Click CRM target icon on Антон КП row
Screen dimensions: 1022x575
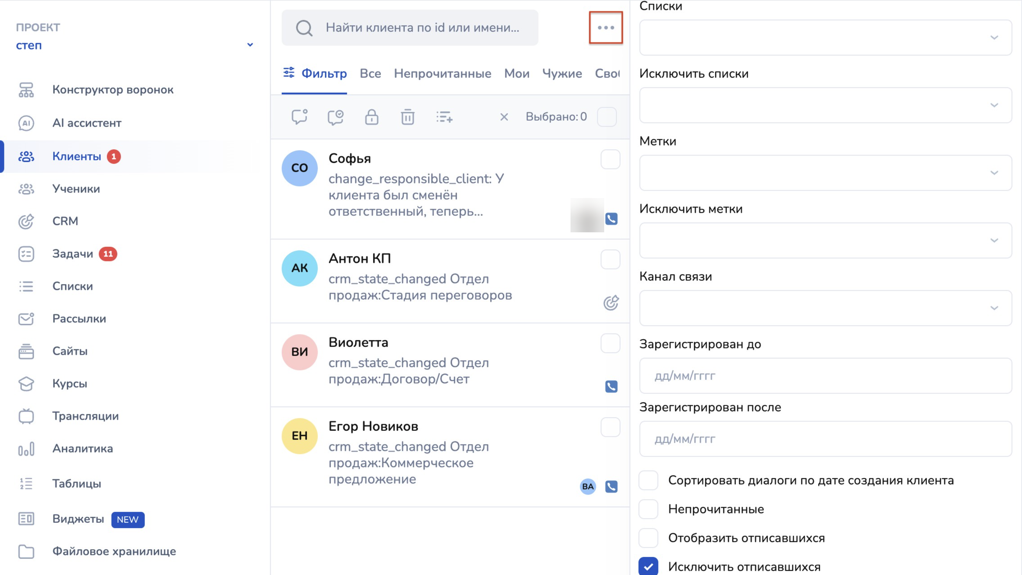611,303
